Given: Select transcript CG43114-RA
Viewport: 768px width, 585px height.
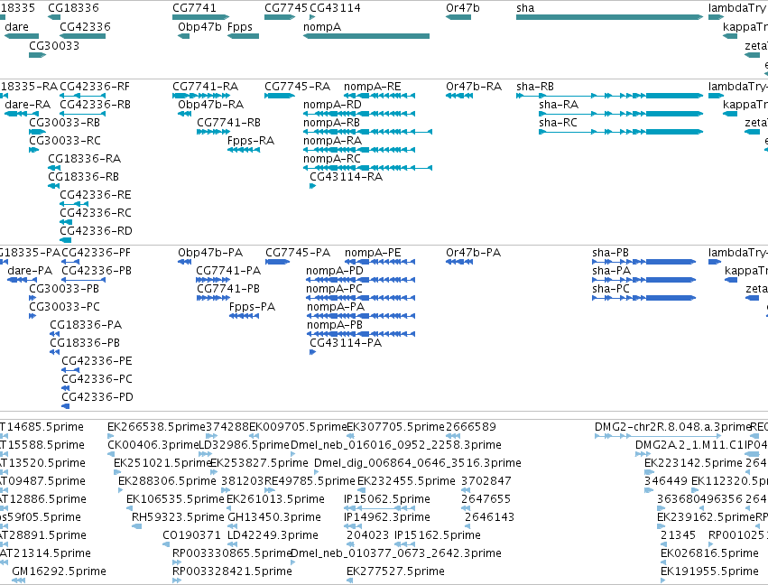Looking at the screenshot, I should coord(312,186).
